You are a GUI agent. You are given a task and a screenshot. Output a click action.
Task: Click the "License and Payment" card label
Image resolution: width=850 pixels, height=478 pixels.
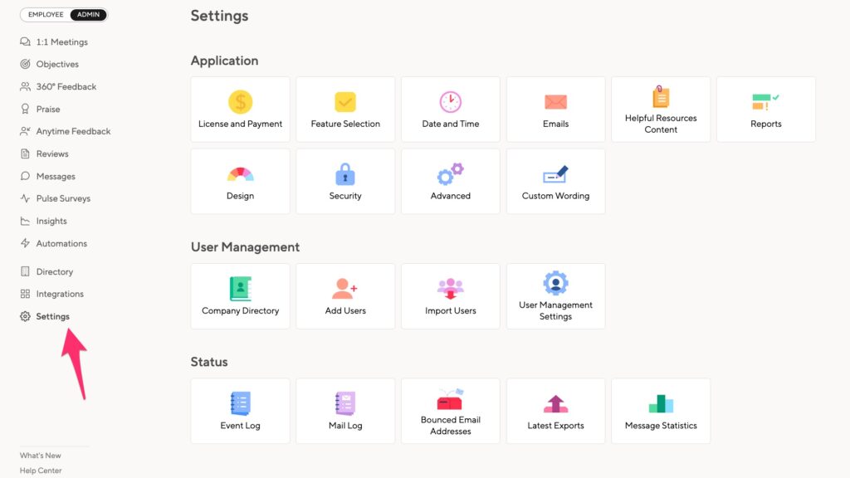(x=240, y=124)
